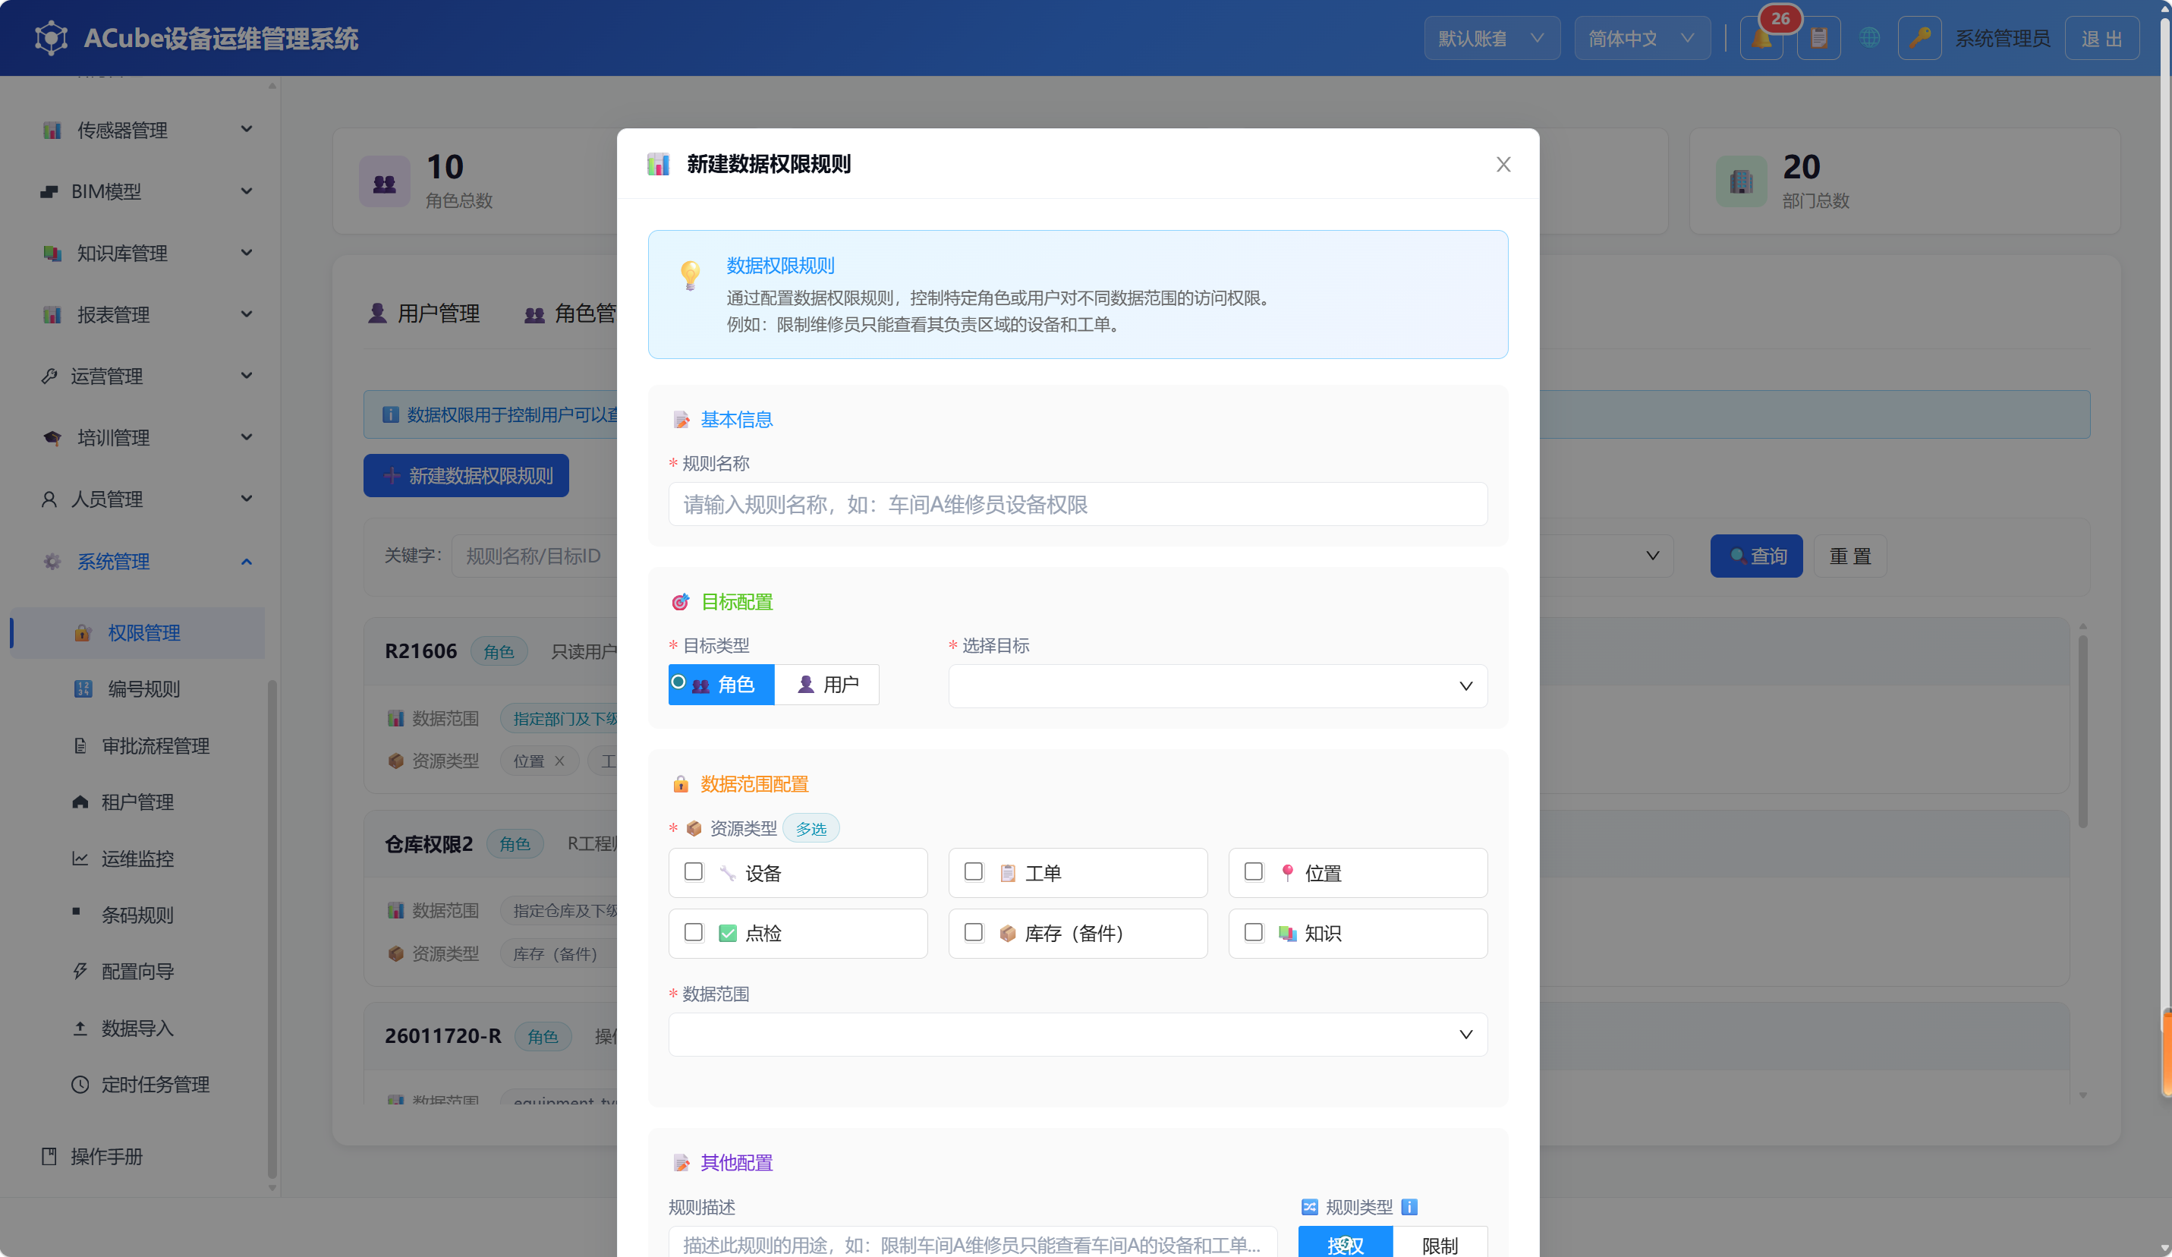This screenshot has width=2172, height=1257.
Task: Click the 定时任务管理 clock icon
Action: 80,1085
